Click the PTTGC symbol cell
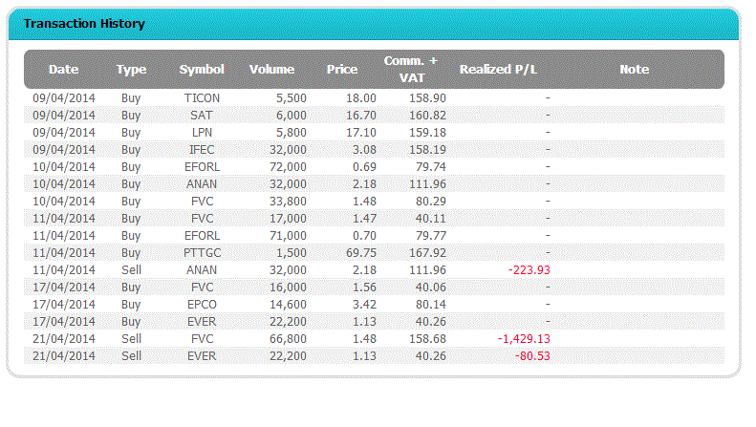 [x=202, y=252]
